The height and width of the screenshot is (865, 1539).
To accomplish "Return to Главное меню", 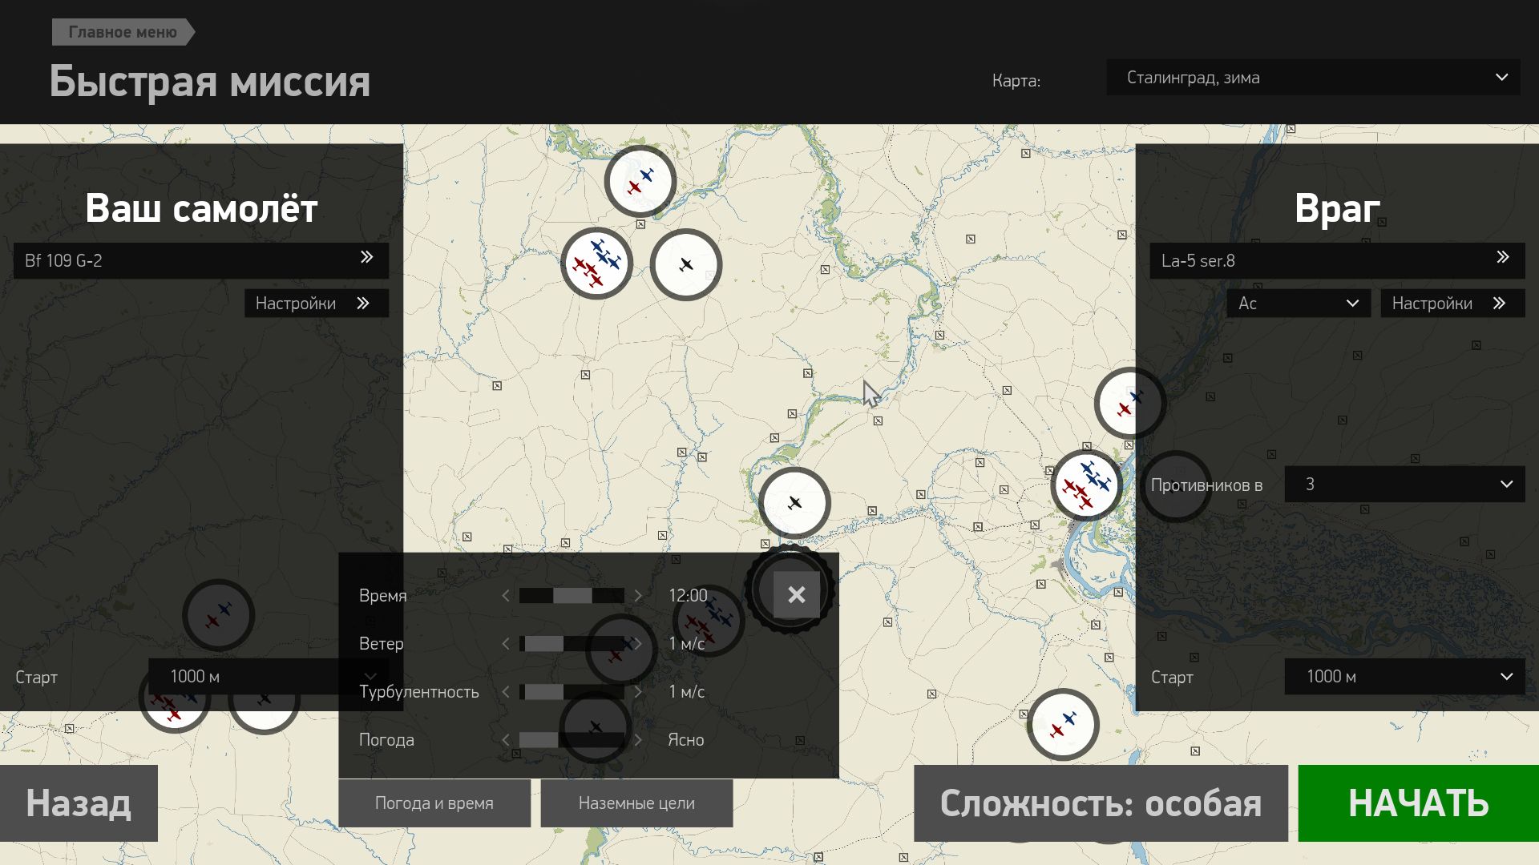I will coord(123,32).
